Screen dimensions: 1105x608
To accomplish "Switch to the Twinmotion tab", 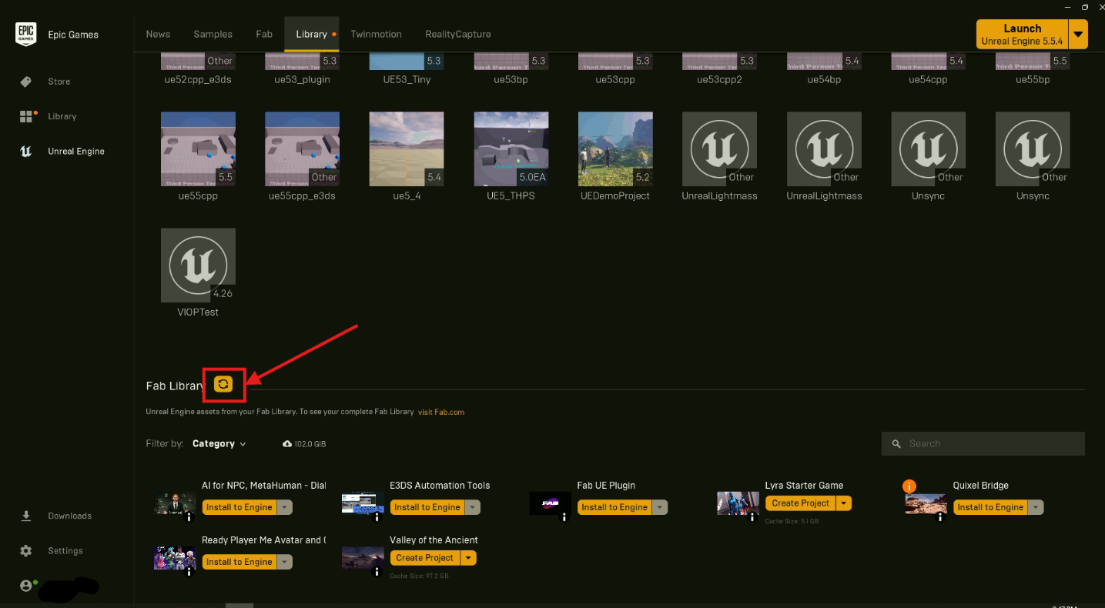I will [377, 34].
